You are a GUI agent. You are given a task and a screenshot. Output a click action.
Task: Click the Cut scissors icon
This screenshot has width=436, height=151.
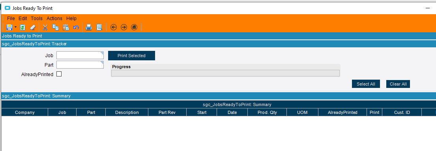pos(45,27)
